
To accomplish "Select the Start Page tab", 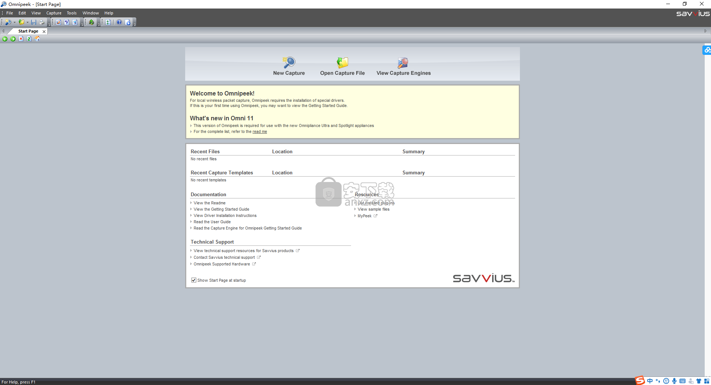I will (28, 31).
